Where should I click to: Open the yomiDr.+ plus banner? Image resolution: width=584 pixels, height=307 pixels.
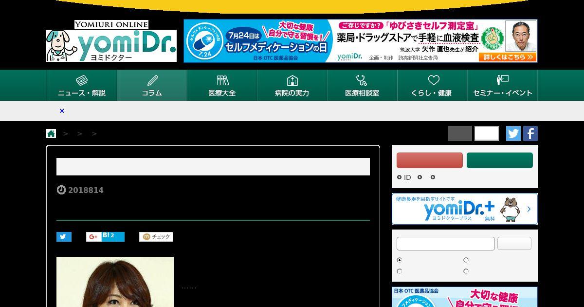[x=465, y=209]
